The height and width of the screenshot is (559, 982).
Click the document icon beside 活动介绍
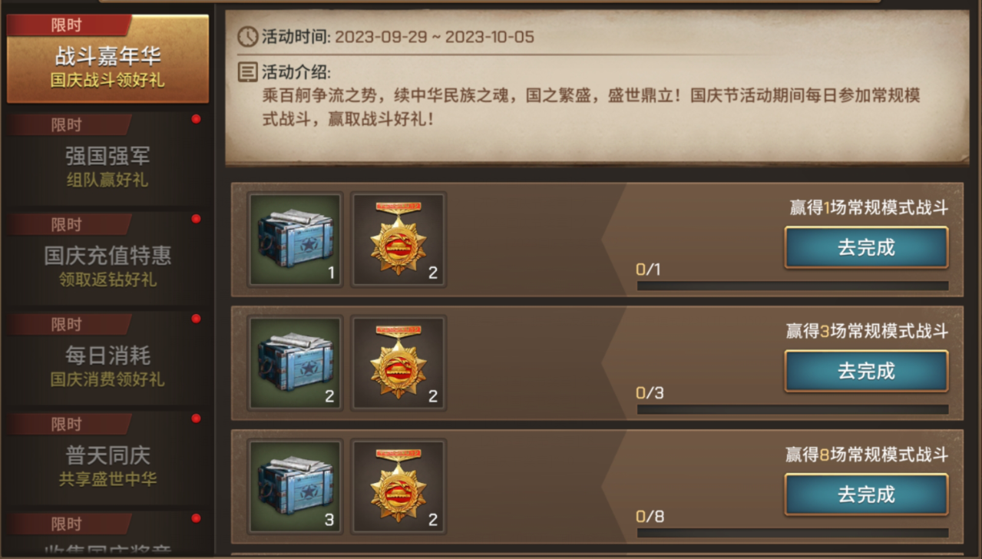point(247,72)
